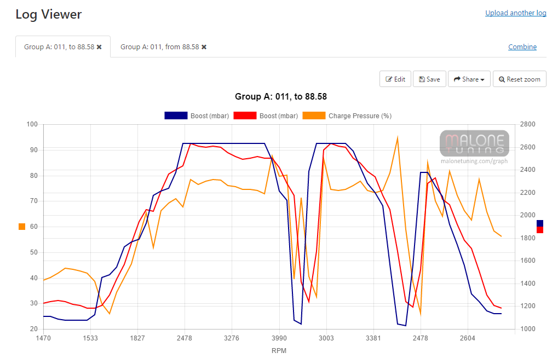Click the 1470 label on the RPM axis

click(x=43, y=338)
